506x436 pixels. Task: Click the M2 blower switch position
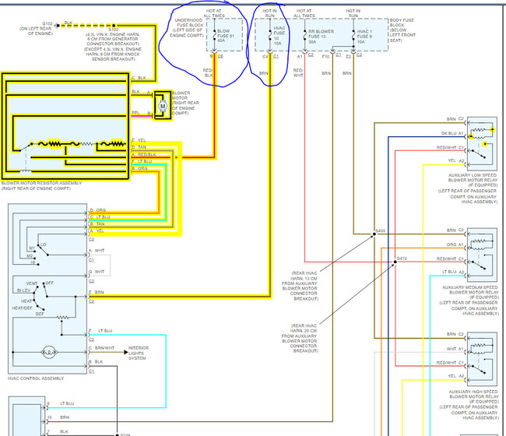point(30,256)
